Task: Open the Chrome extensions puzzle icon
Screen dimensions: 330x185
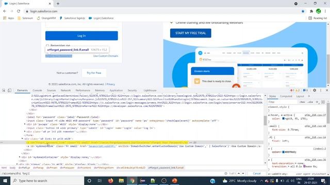Action: (x=311, y=11)
